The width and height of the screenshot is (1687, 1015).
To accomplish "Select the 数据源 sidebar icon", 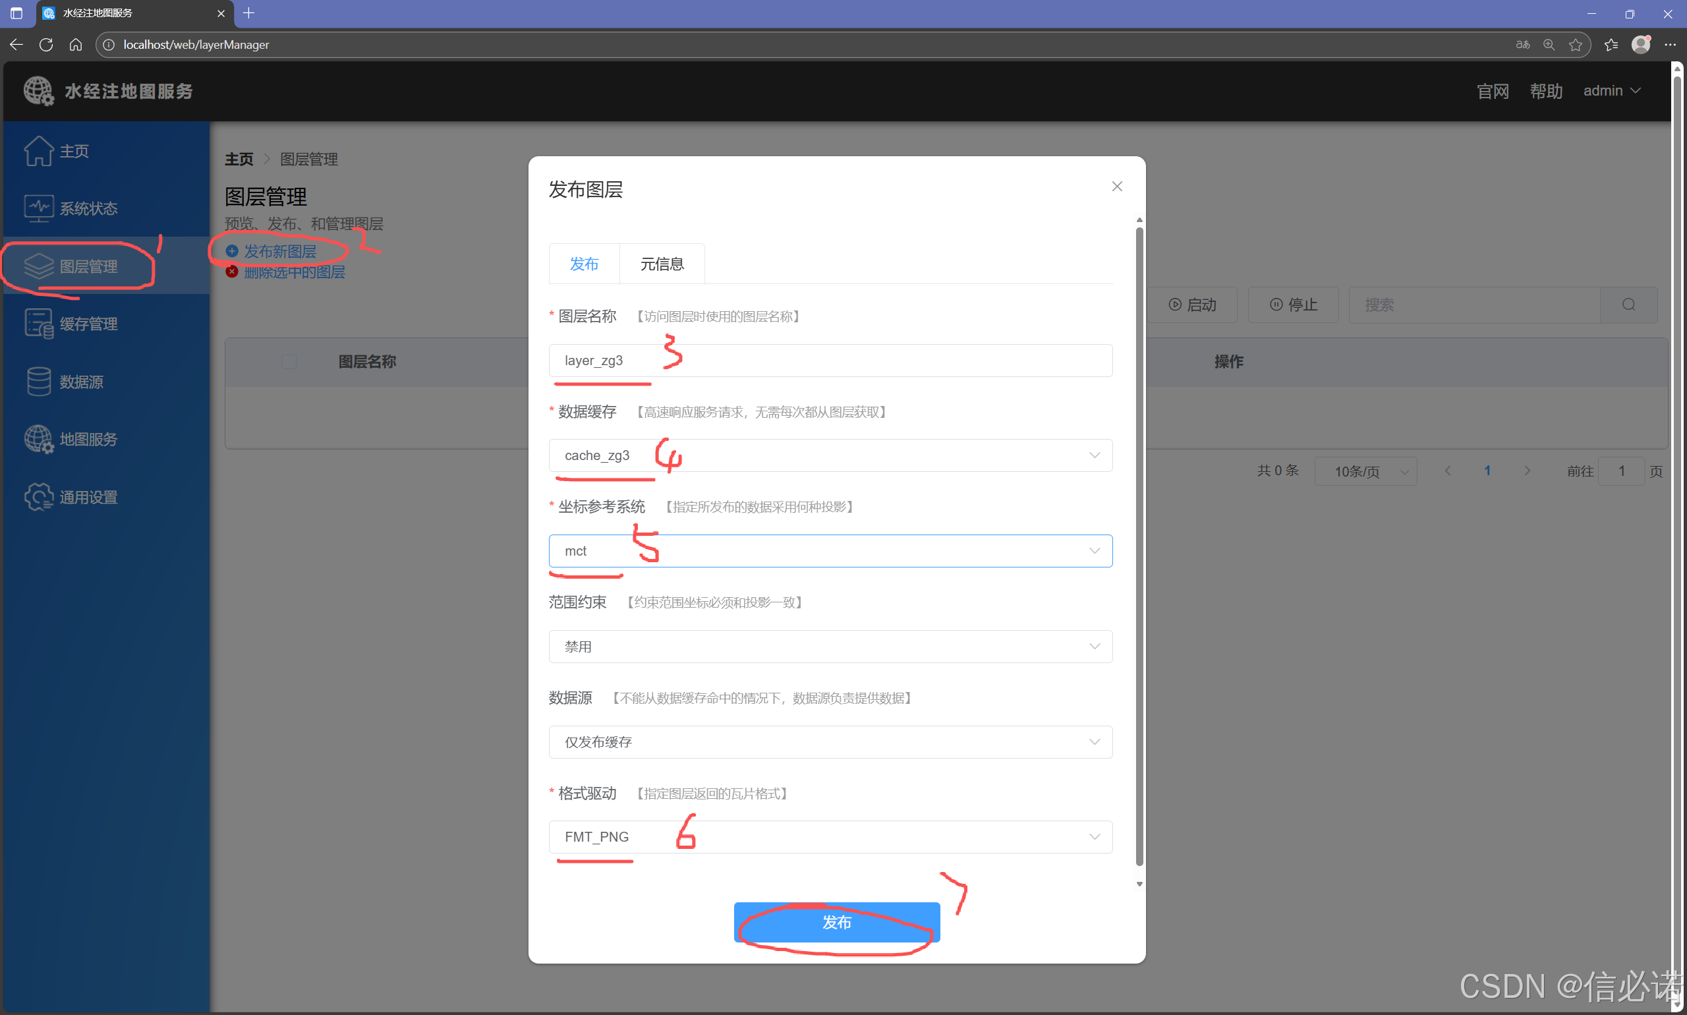I will [39, 381].
